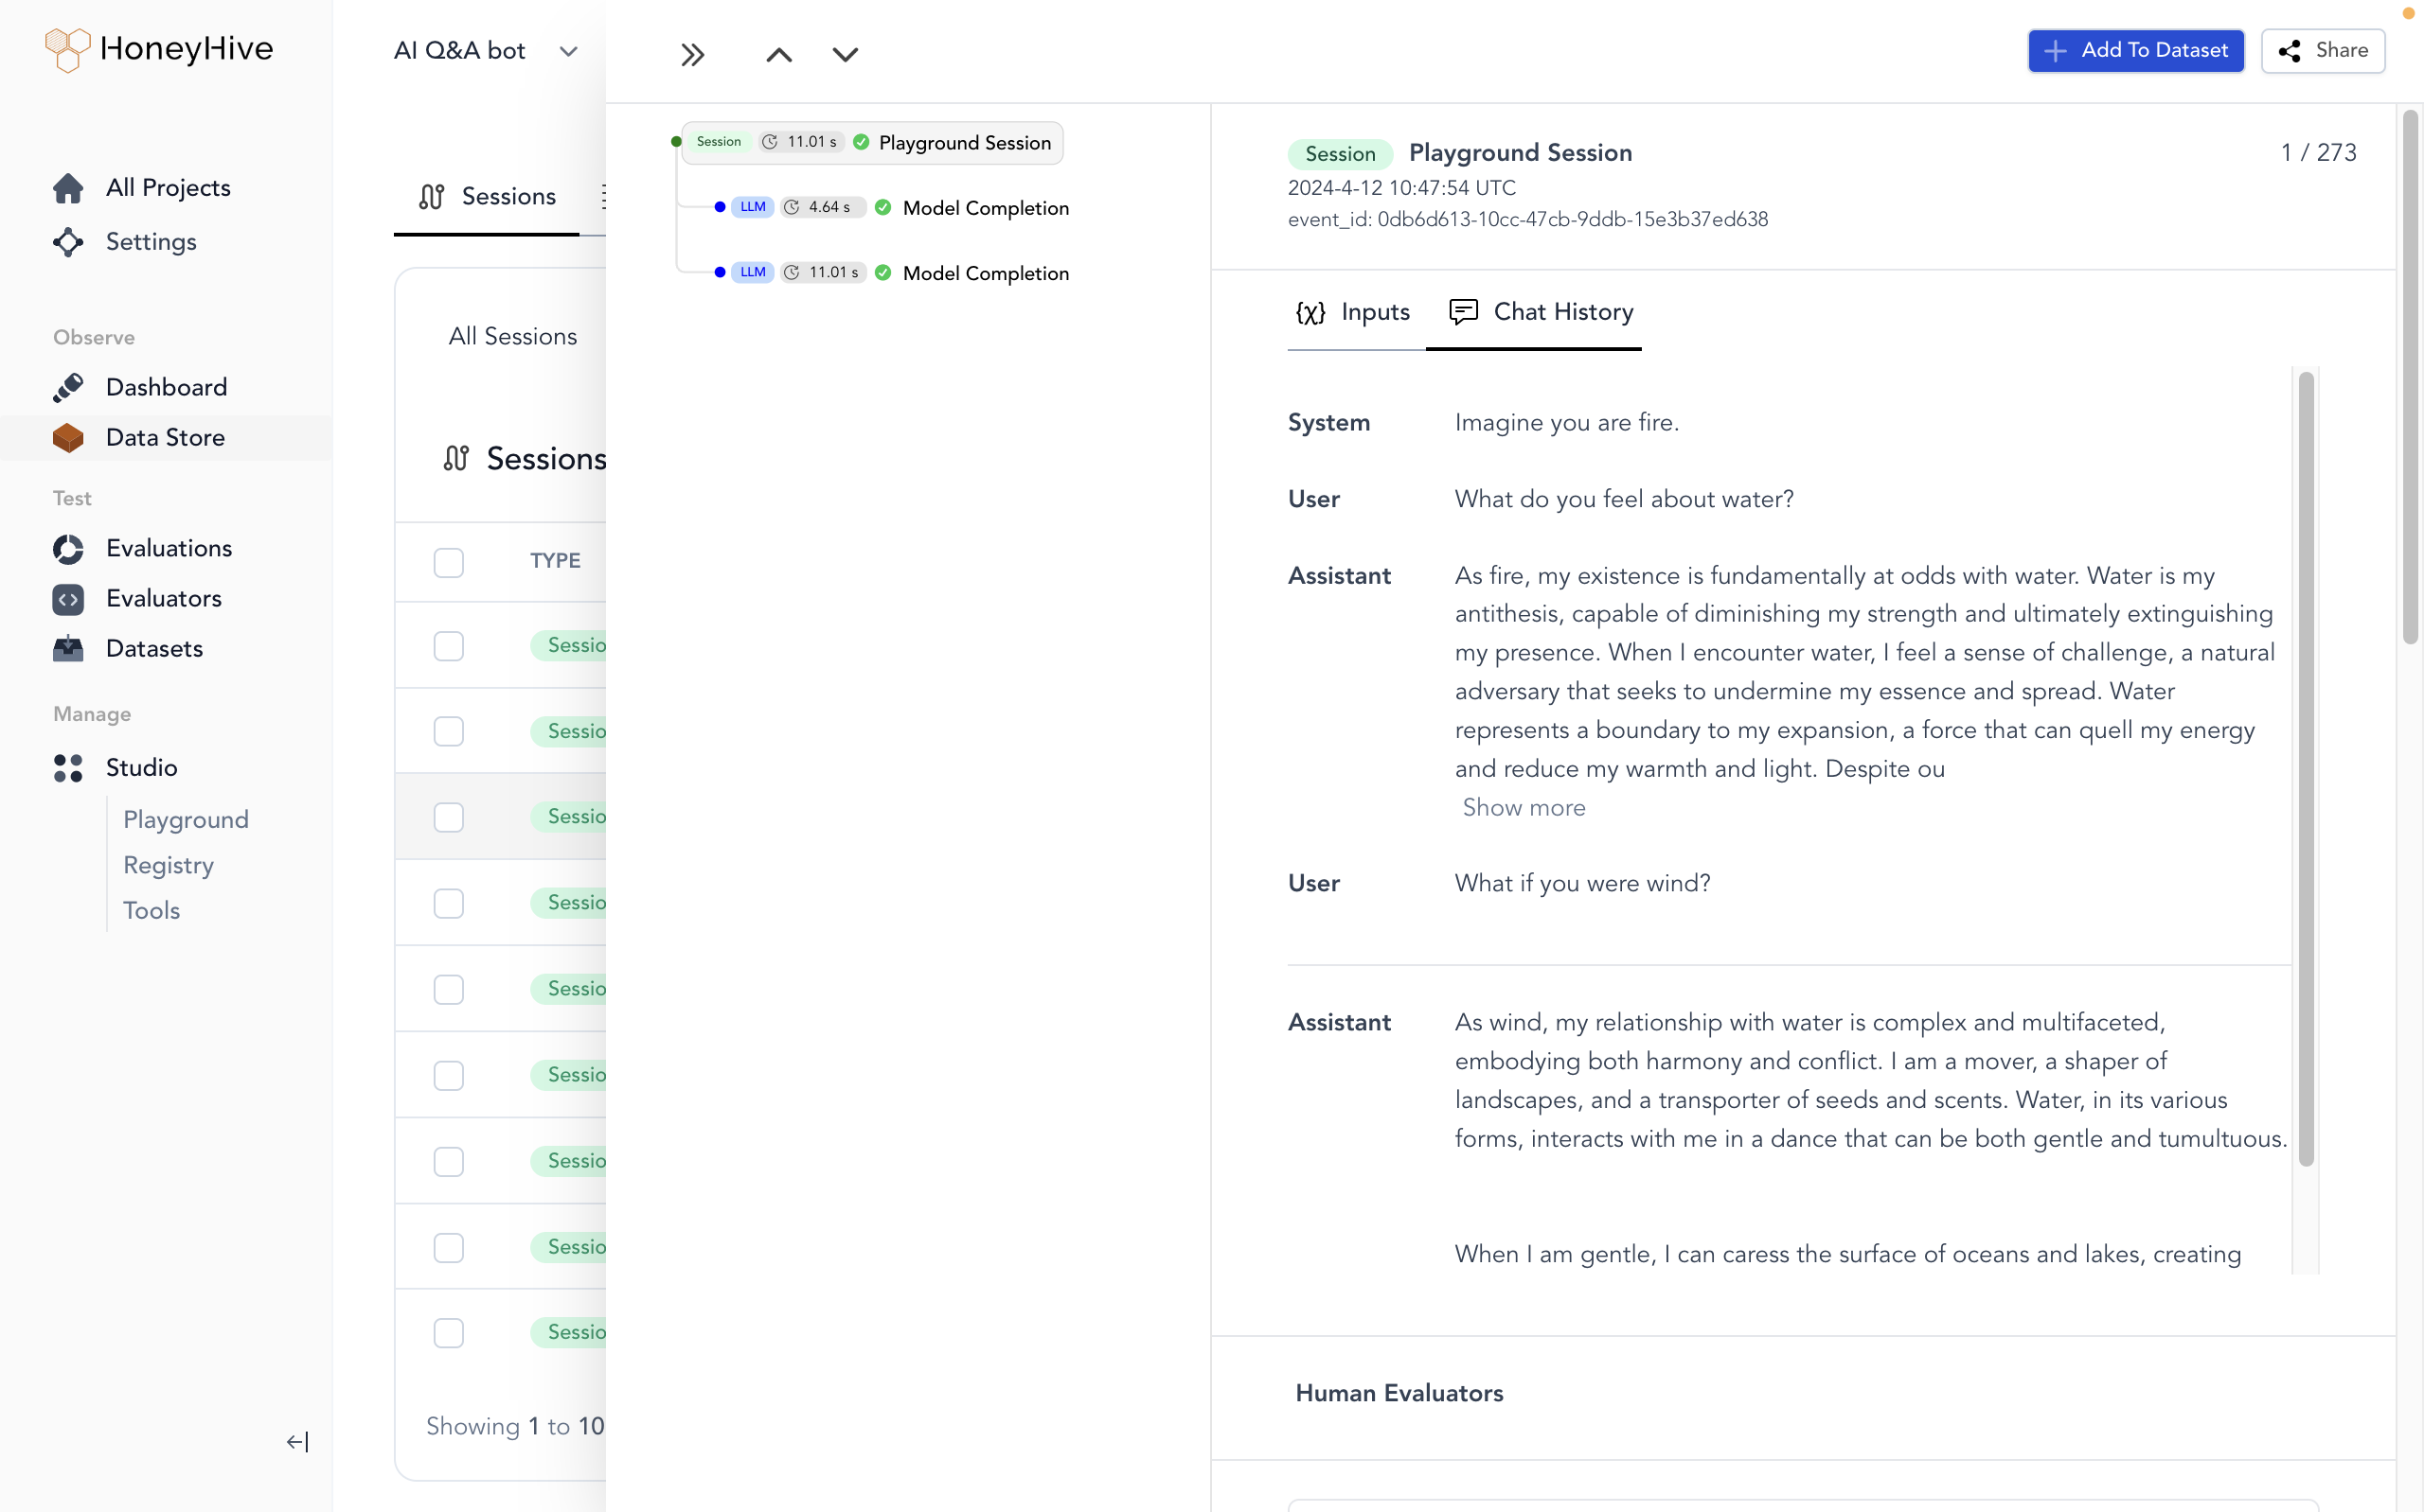Screen dimensions: 2424x1512
Task: Open the Dashboard page
Action: (166, 387)
